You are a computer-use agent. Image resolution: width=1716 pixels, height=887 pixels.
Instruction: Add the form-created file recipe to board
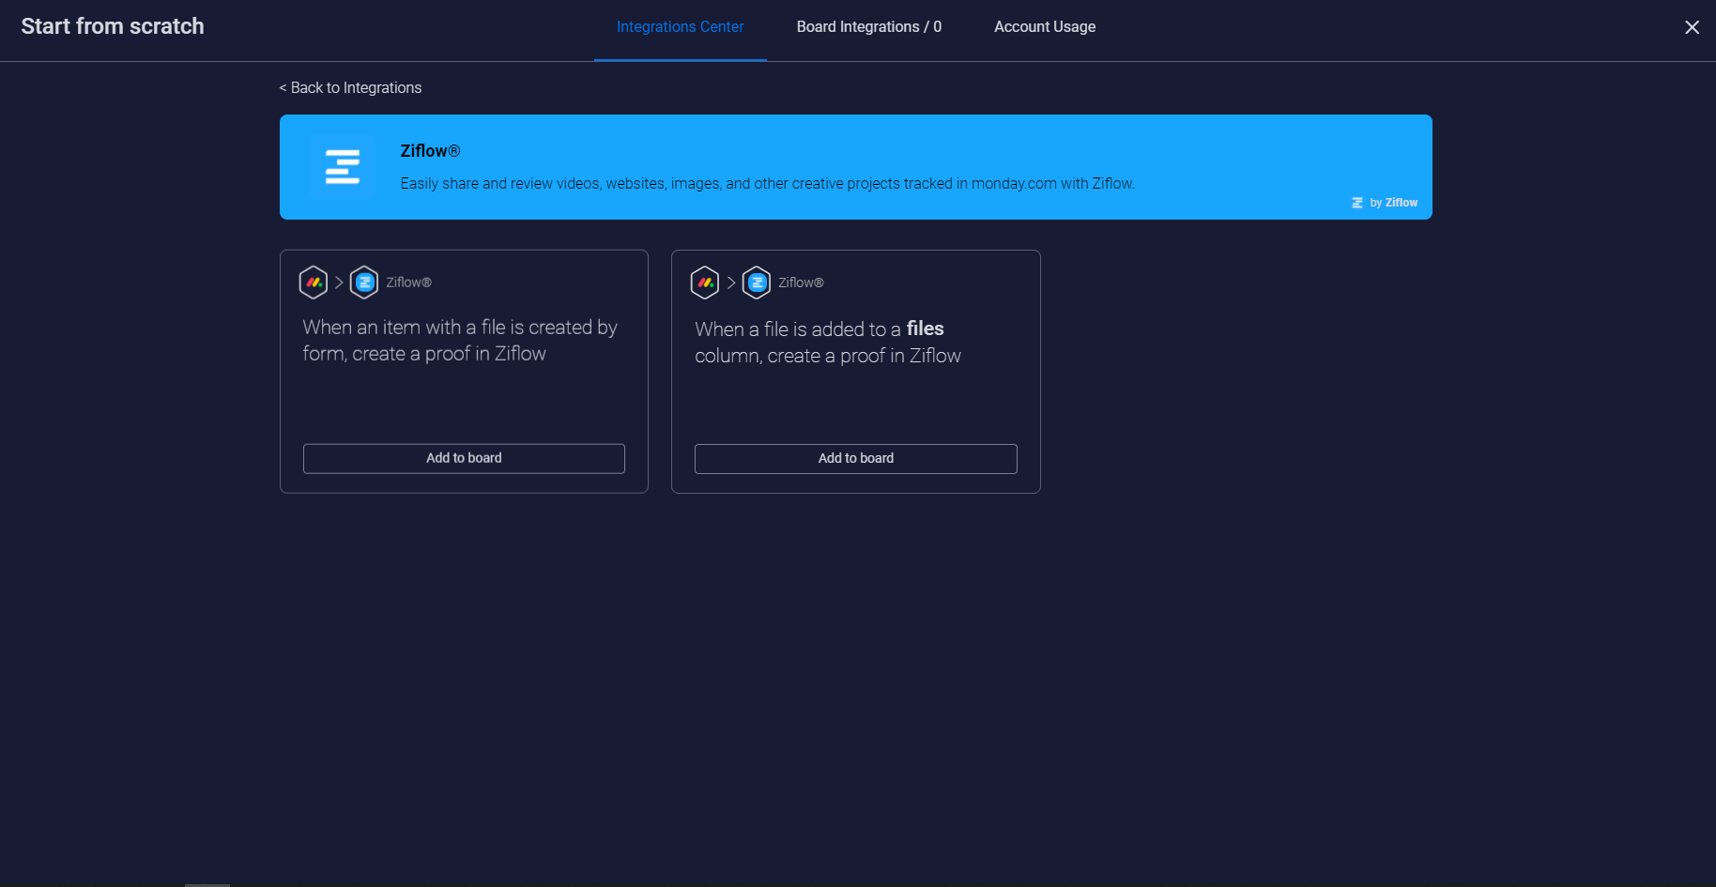pyautogui.click(x=464, y=458)
